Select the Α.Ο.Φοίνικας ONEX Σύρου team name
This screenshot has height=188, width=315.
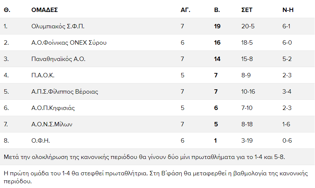click(69, 42)
